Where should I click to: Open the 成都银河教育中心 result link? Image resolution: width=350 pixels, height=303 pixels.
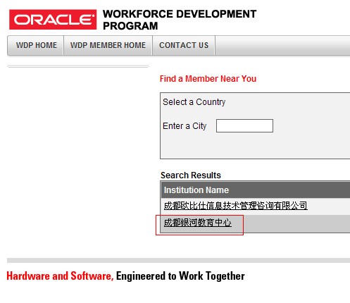[197, 222]
